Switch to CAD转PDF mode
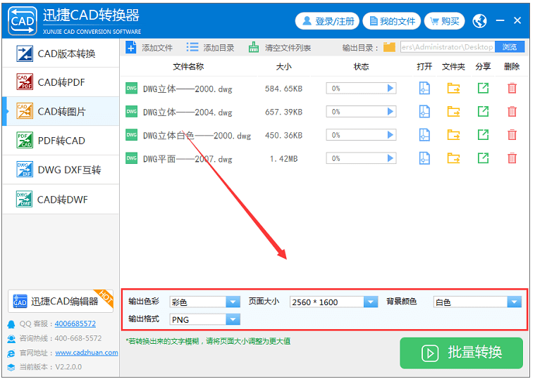 pos(61,82)
